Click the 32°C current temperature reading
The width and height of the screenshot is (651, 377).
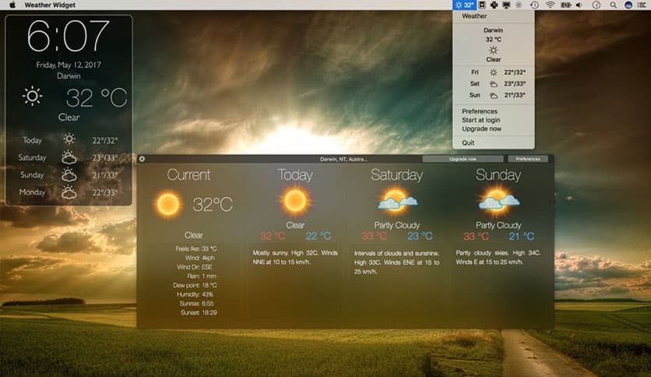tap(213, 204)
